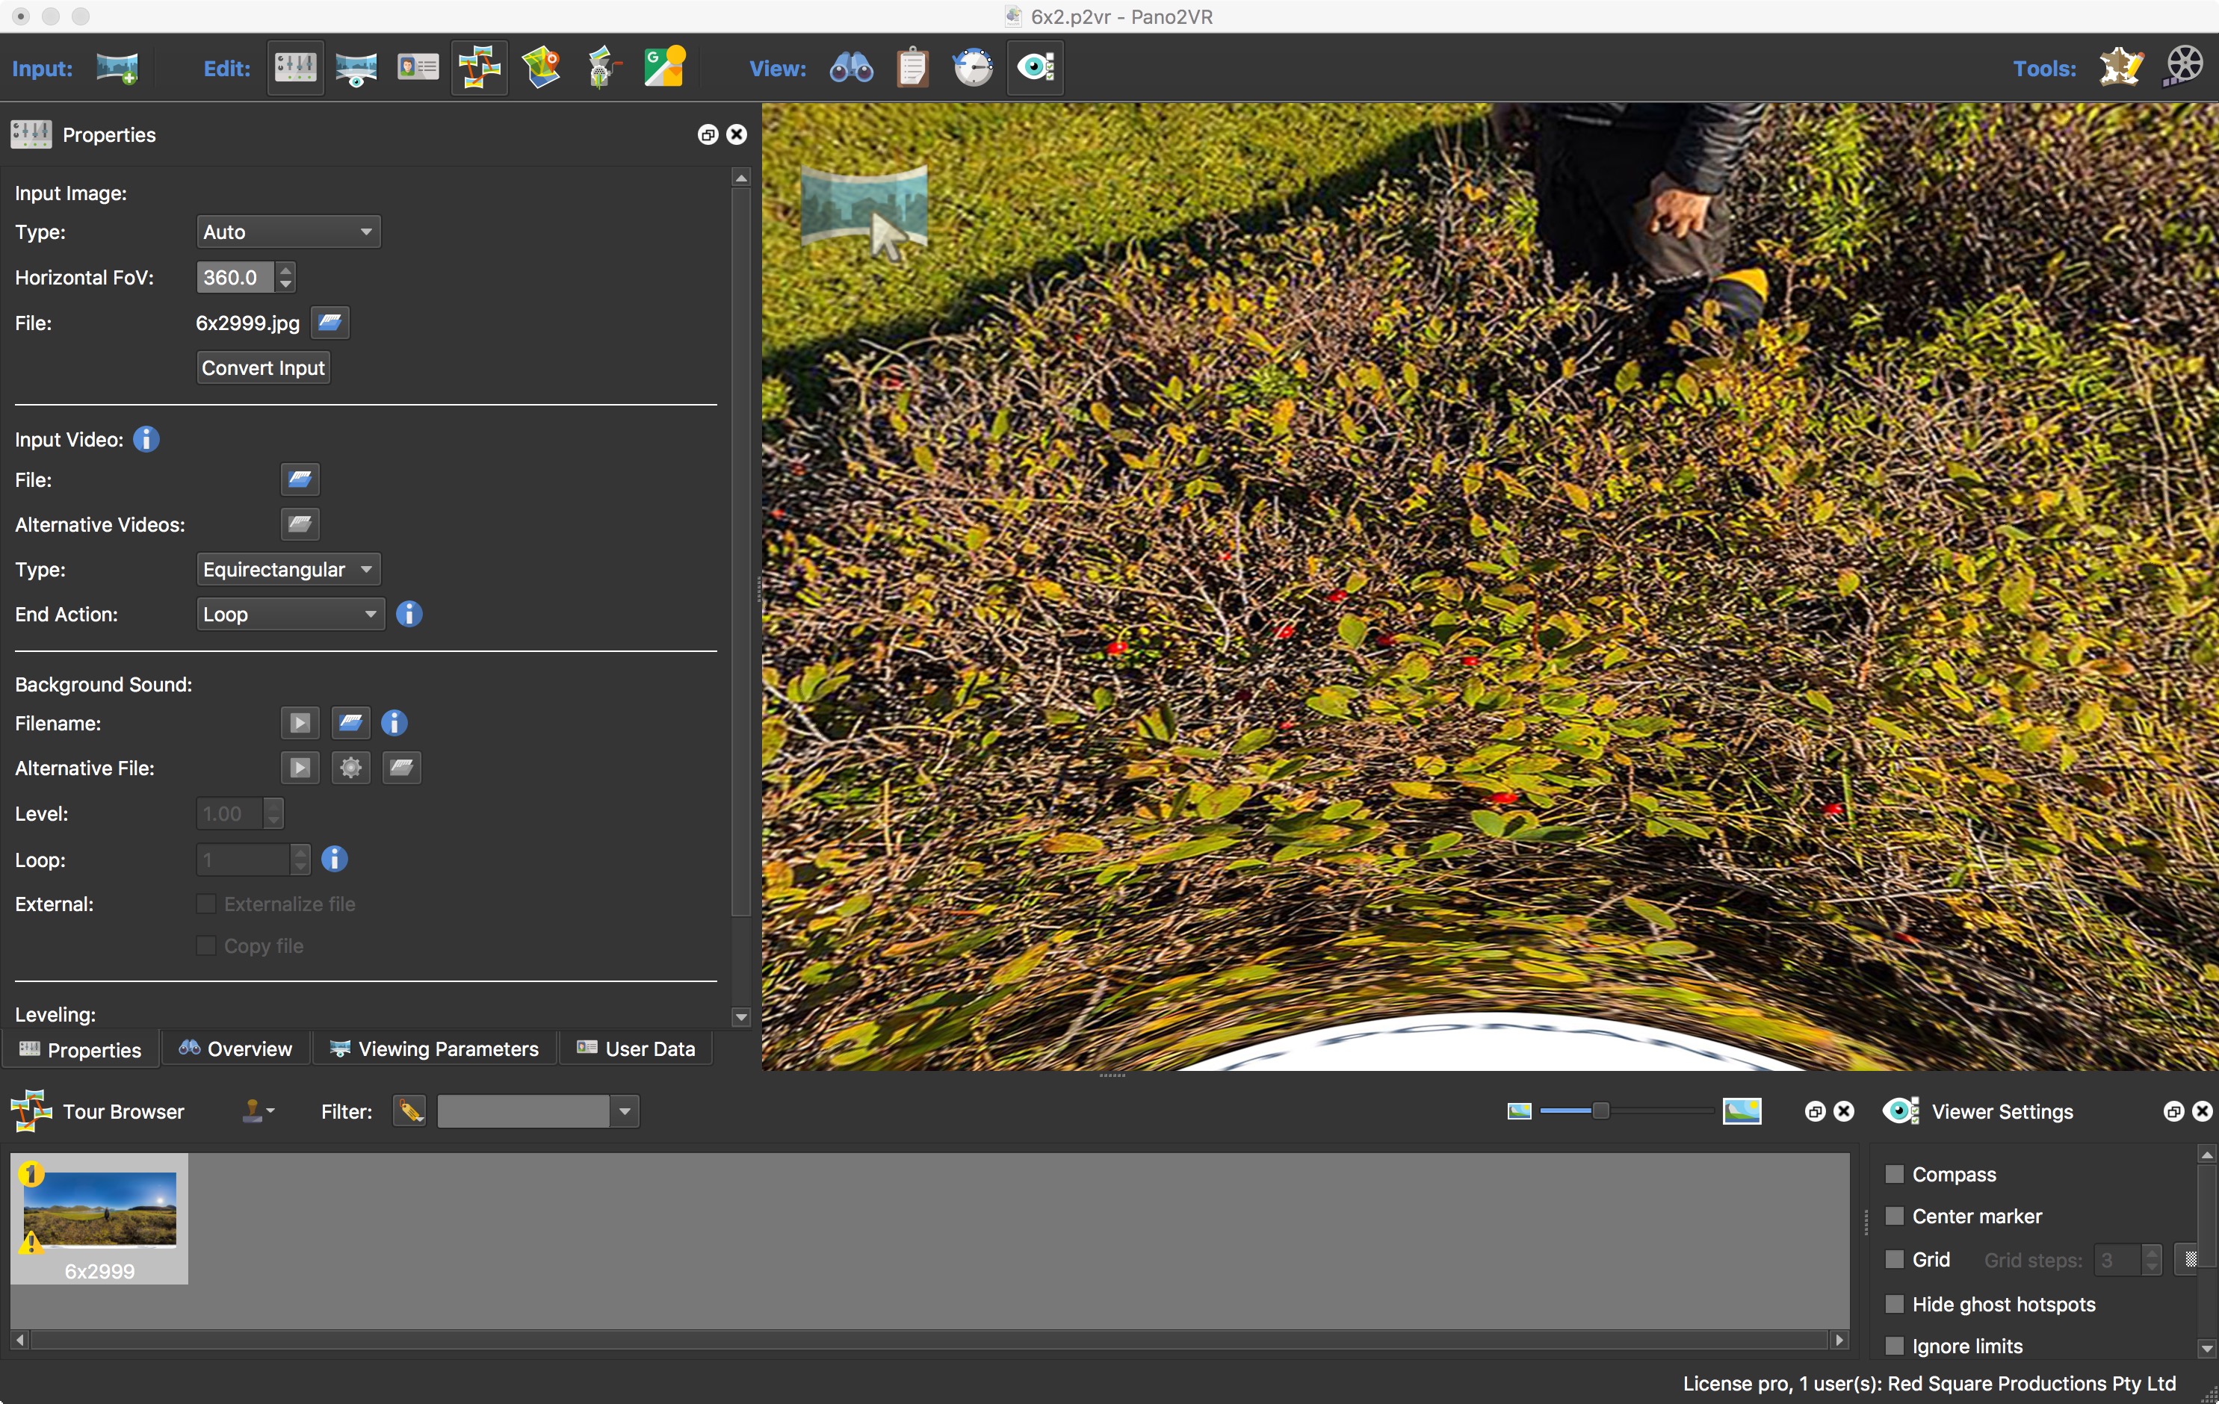Screen dimensions: 2219x1404
Task: Show Input Video info icon
Action: pyautogui.click(x=146, y=439)
